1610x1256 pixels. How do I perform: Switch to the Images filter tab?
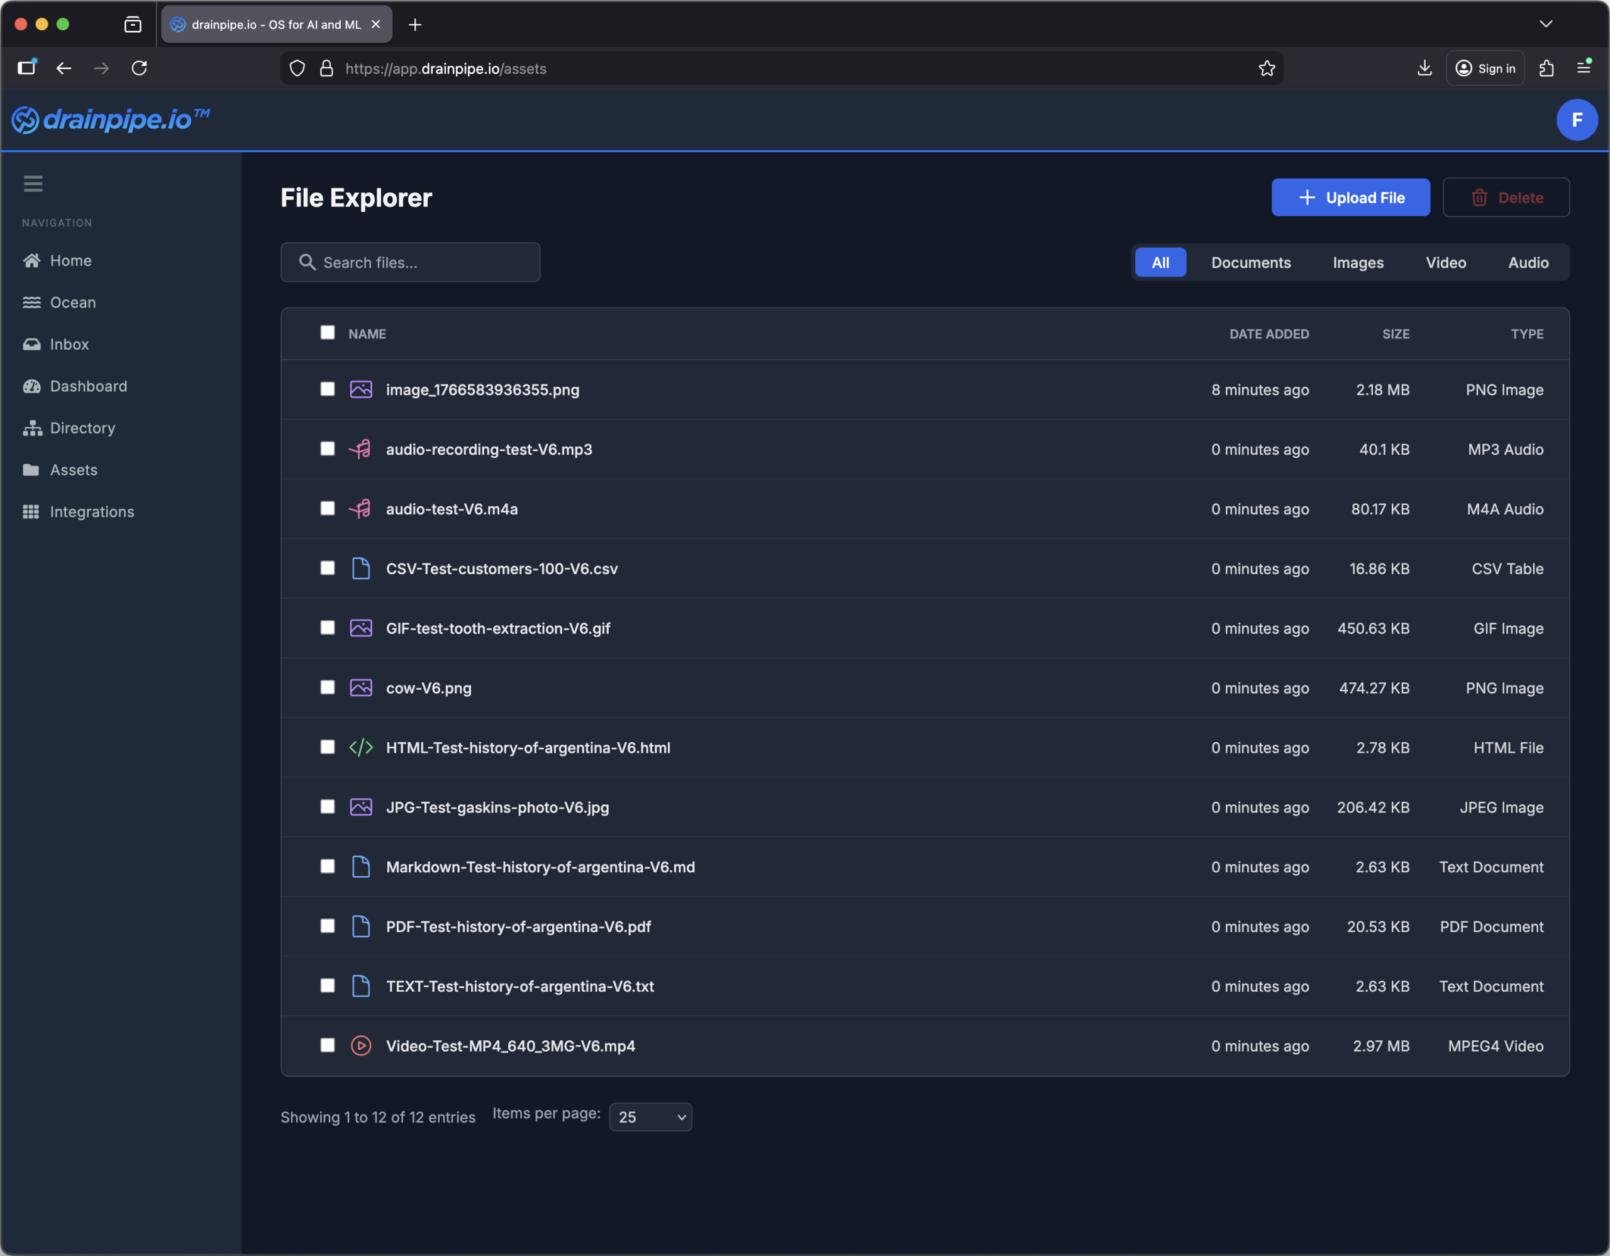(x=1358, y=262)
